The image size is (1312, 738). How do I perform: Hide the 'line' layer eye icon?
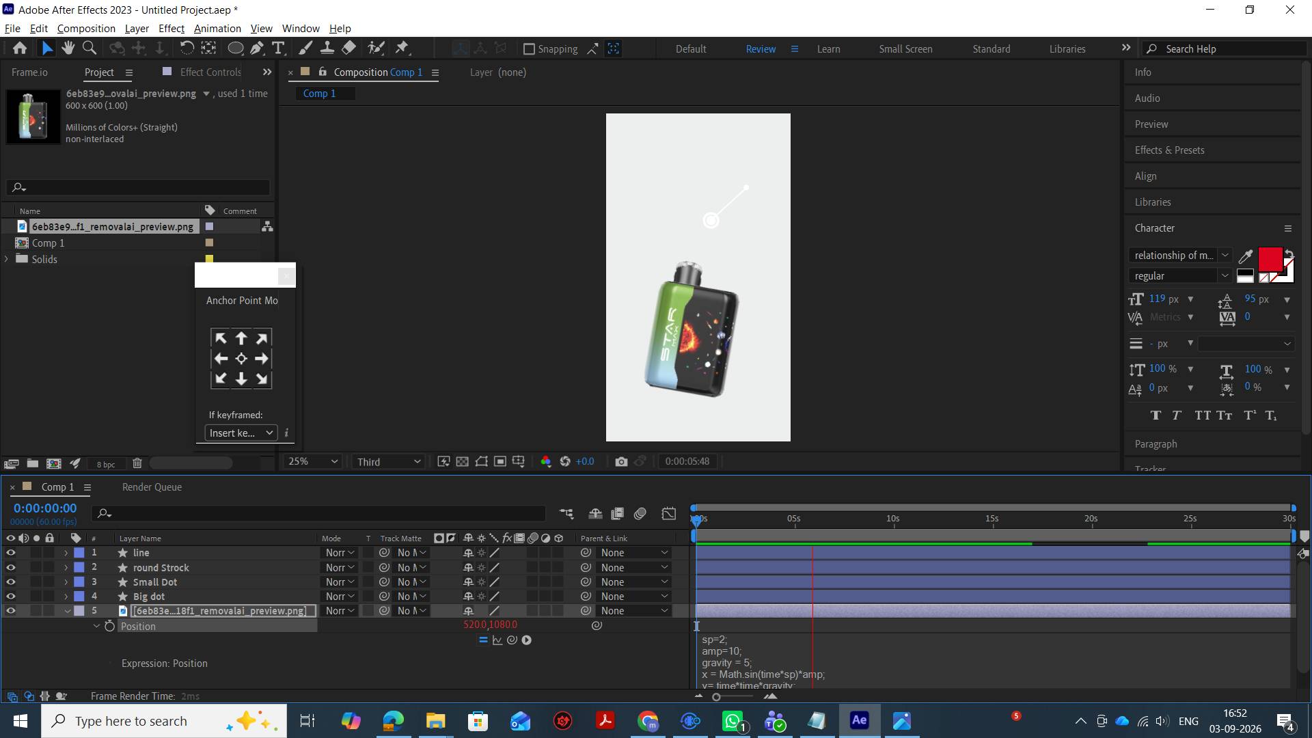coord(10,553)
